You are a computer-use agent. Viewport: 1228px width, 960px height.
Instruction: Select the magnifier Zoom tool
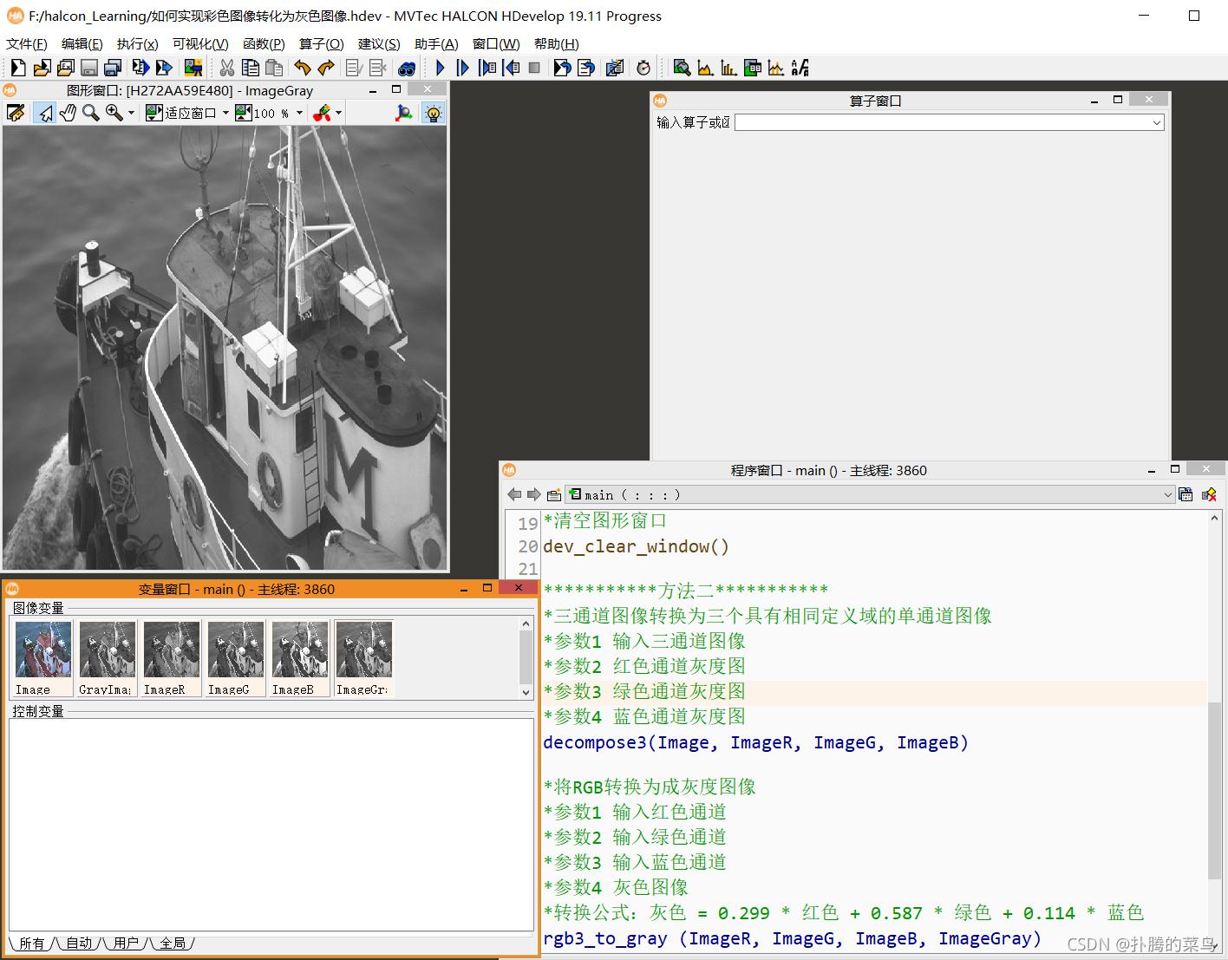90,113
